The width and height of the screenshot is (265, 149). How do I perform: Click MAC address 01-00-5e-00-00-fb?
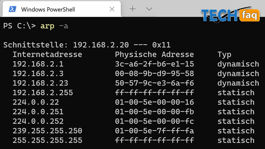tap(155, 112)
